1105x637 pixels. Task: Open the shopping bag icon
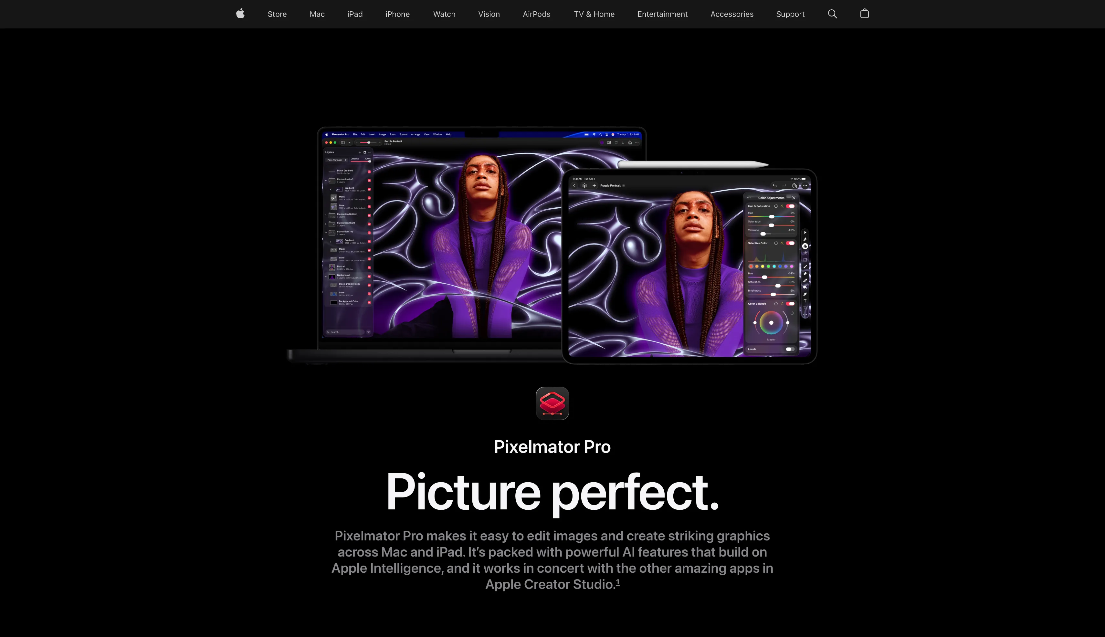pyautogui.click(x=864, y=14)
